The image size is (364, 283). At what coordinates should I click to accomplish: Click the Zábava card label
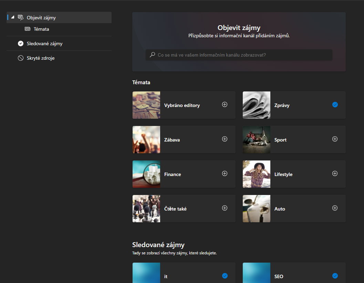pos(172,140)
